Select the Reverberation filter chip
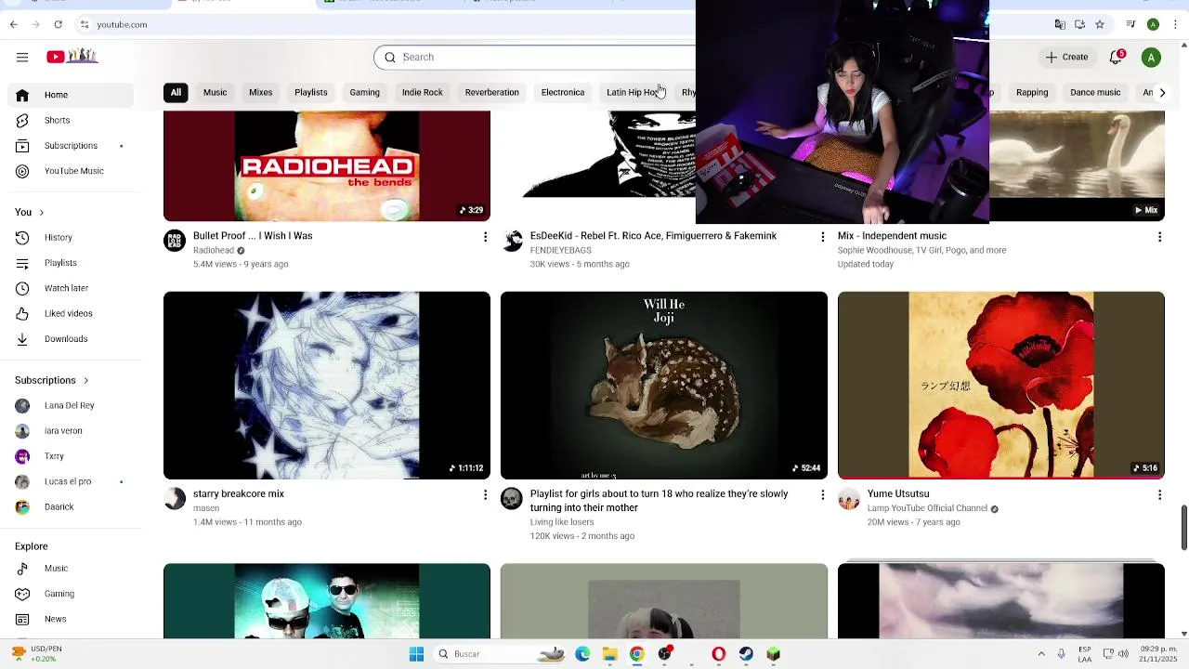The image size is (1189, 669). click(x=492, y=92)
